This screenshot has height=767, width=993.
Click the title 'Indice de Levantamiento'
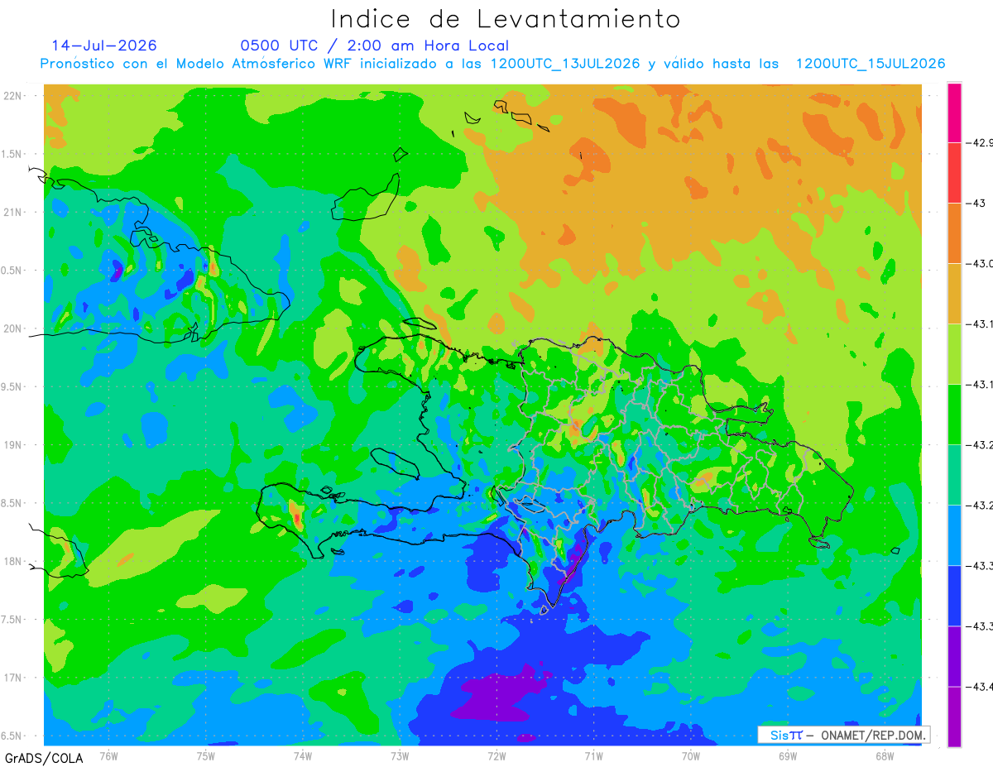506,19
